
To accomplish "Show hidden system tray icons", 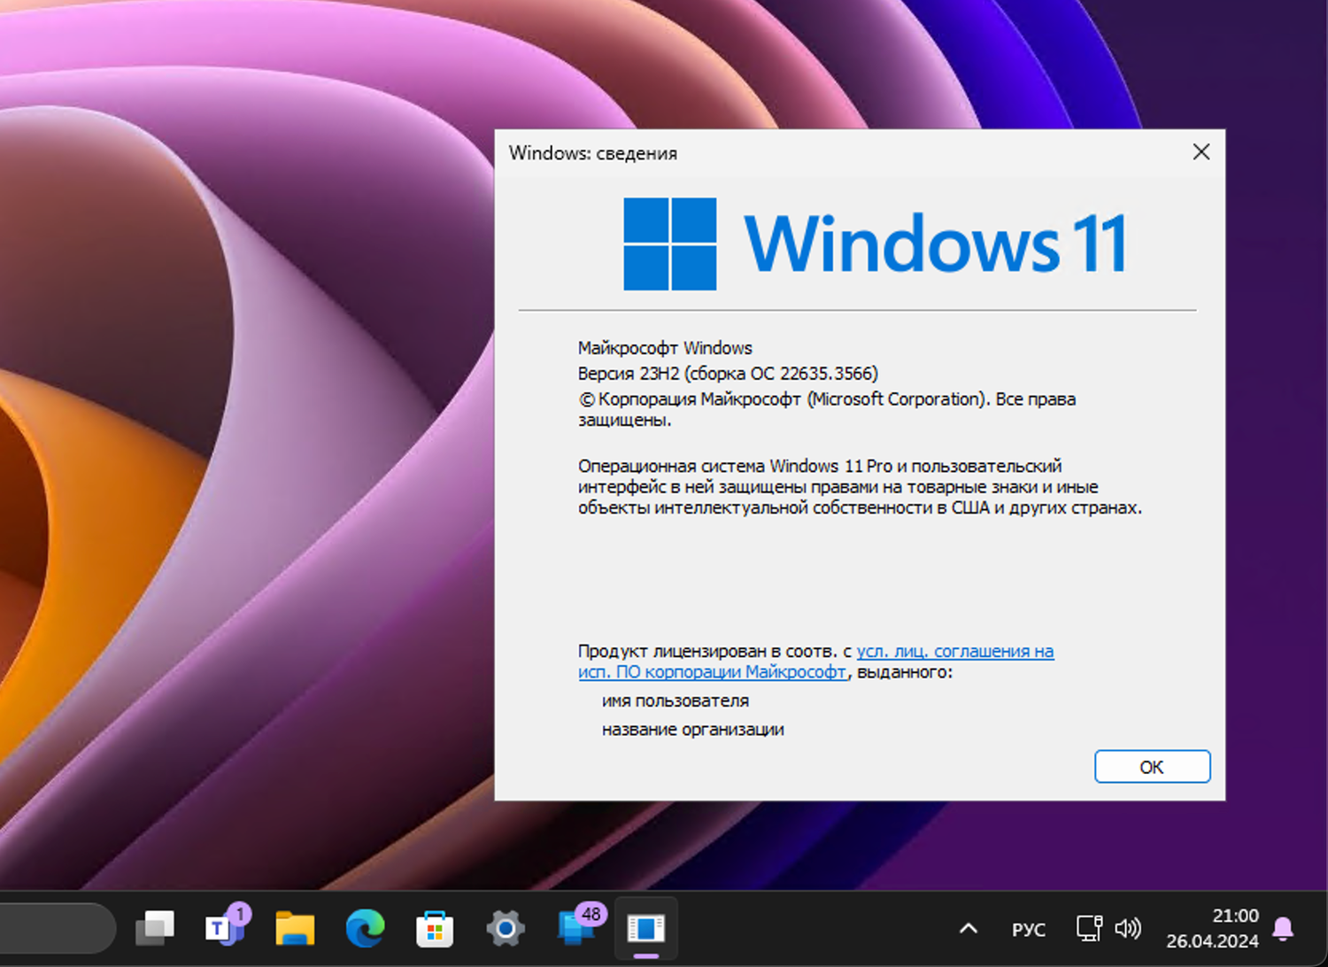I will [969, 929].
